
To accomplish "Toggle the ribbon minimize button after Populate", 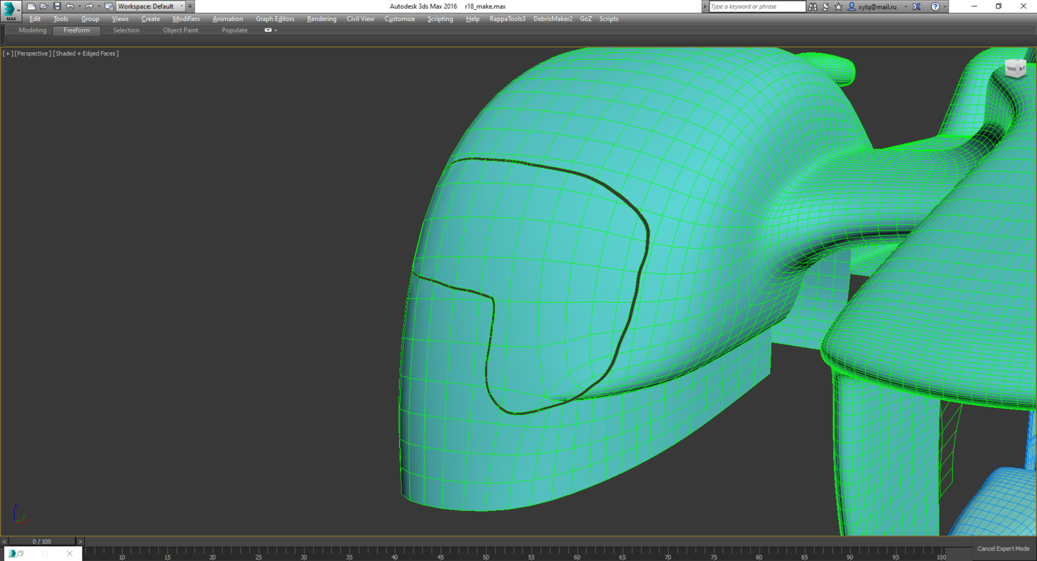I will [x=268, y=30].
